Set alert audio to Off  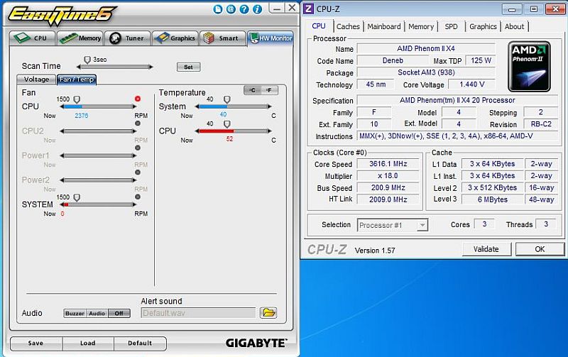tap(119, 313)
